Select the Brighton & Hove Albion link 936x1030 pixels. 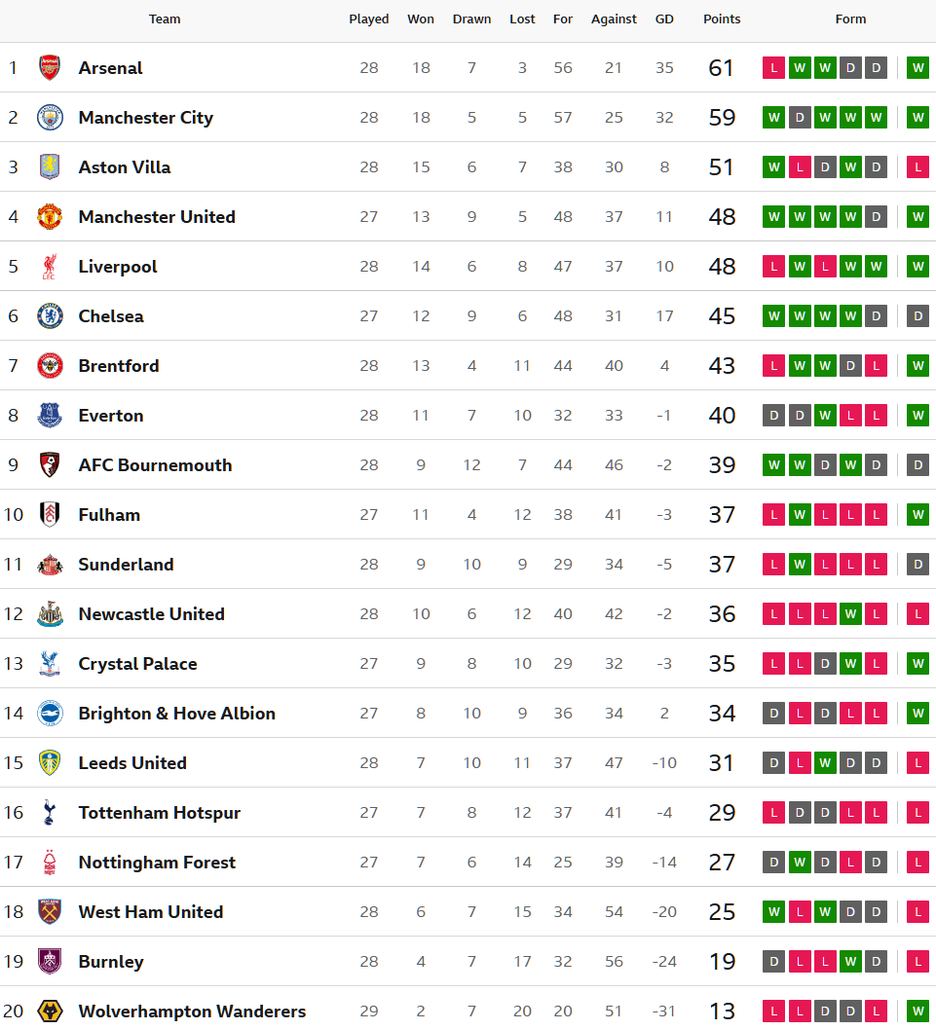pos(176,714)
